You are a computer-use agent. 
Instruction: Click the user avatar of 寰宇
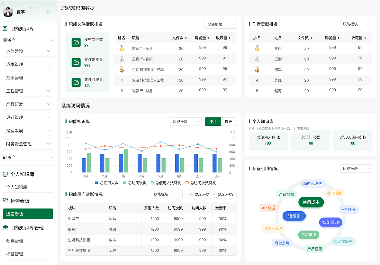click(x=8, y=12)
